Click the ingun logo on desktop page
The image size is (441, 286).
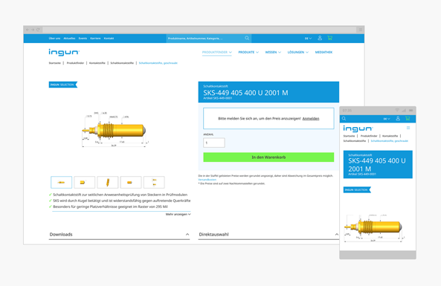pyautogui.click(x=64, y=52)
